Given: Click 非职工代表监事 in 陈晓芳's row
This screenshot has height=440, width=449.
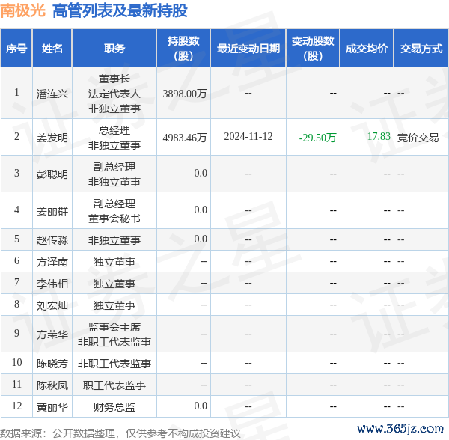Looking at the screenshot, I should click(x=114, y=364).
